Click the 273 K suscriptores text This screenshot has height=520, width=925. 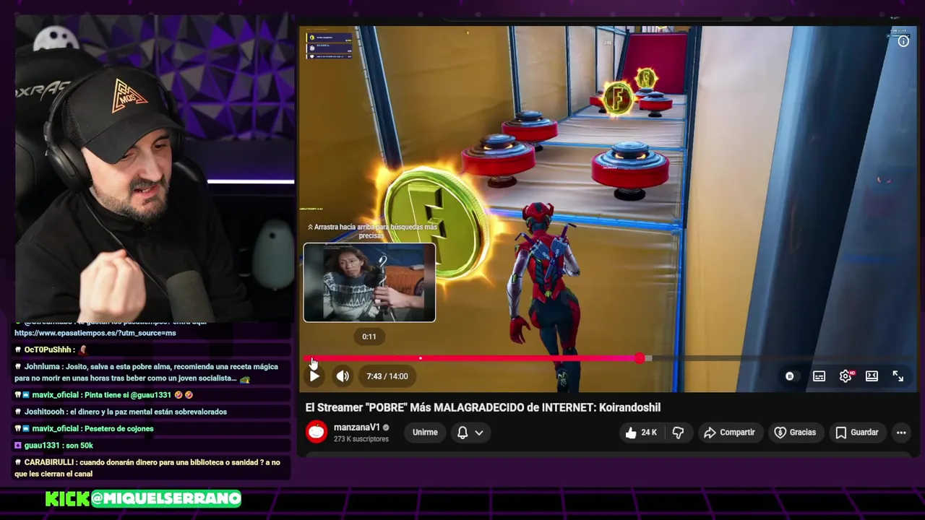tap(361, 439)
